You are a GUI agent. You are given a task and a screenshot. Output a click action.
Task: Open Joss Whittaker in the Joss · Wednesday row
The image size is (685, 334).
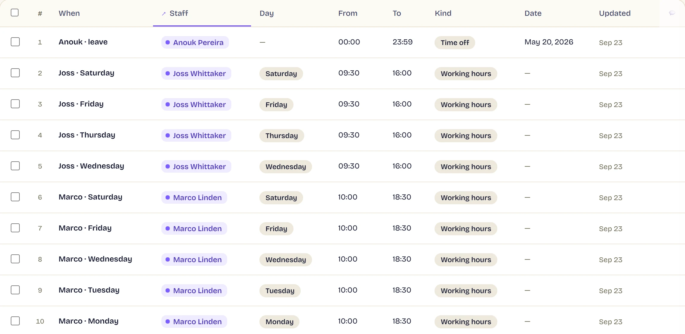tap(196, 166)
